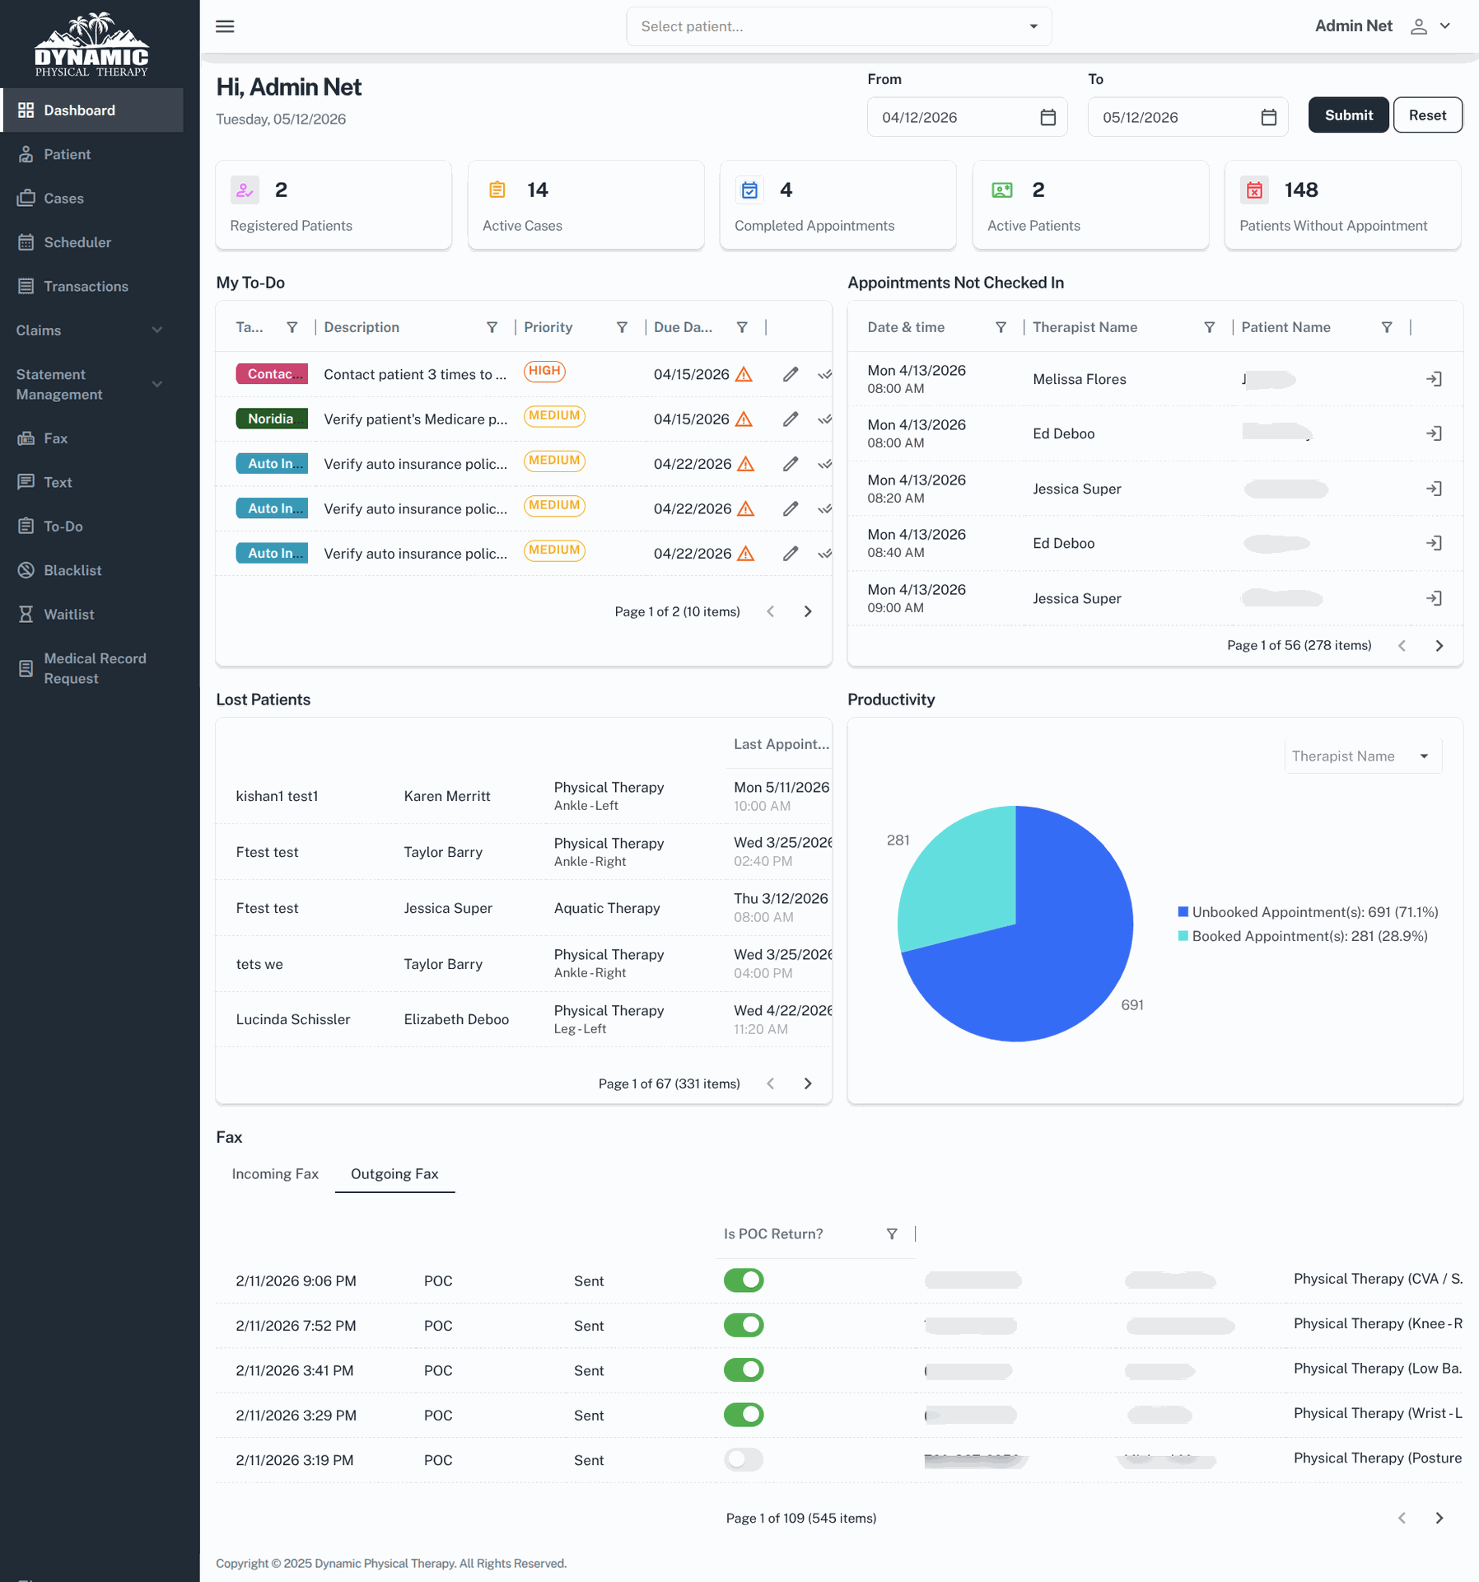1479x1582 pixels.
Task: Open the Waitlist sidebar item
Action: (91, 614)
